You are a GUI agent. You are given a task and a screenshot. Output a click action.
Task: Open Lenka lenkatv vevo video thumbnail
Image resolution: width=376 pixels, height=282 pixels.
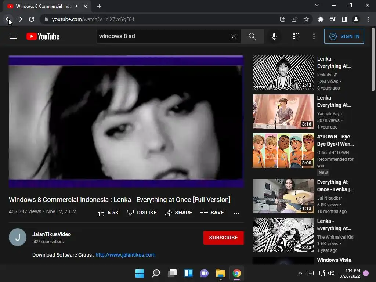(x=283, y=73)
